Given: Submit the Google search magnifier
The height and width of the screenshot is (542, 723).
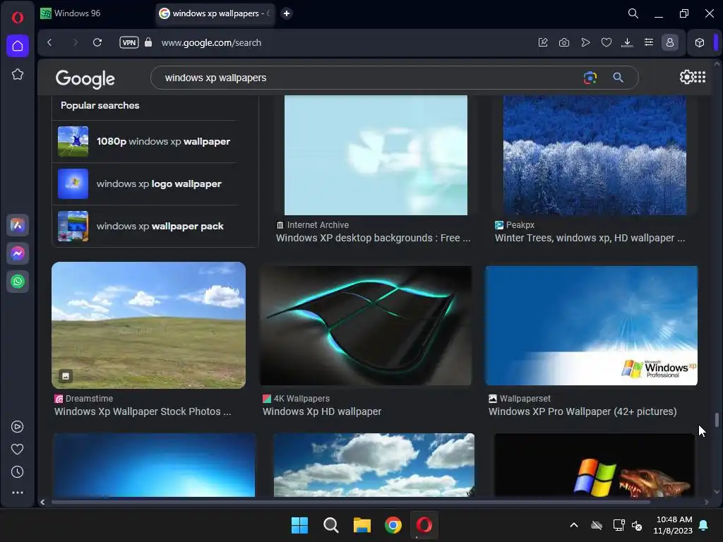Looking at the screenshot, I should tap(619, 78).
